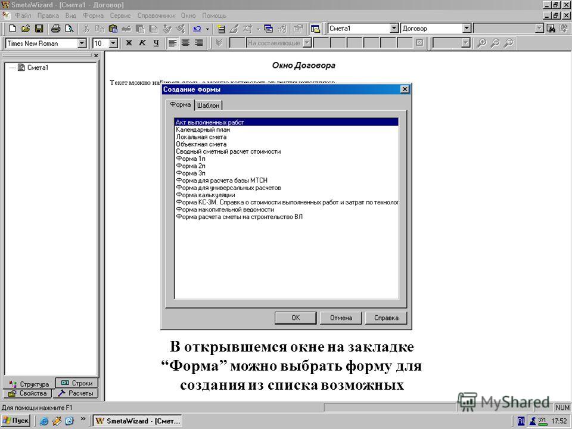Screen dimensions: 572x429
Task: Click the new form list icon
Action: tap(220, 29)
